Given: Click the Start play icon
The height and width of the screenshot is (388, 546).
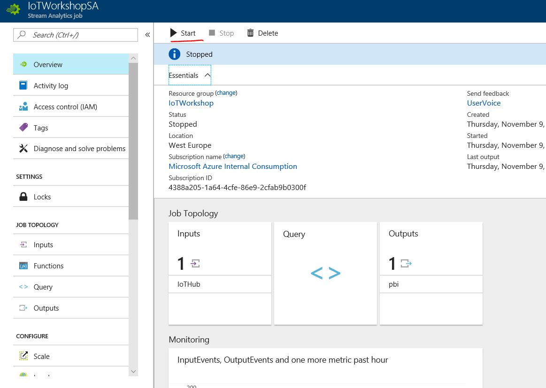Looking at the screenshot, I should [173, 33].
